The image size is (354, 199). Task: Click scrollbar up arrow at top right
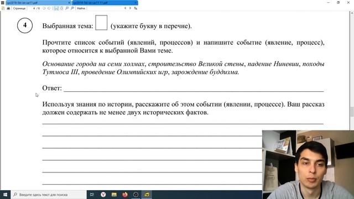click(x=352, y=13)
